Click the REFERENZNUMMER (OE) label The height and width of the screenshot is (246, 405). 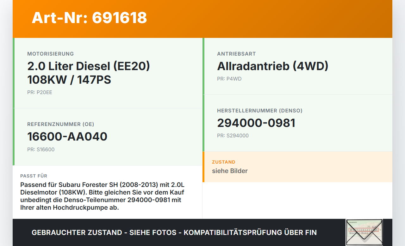click(x=61, y=124)
